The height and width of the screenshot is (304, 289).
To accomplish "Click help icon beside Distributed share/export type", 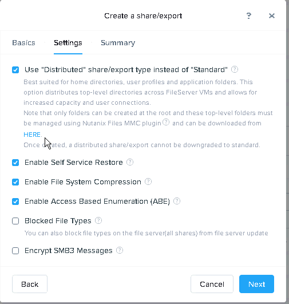I will (235, 69).
